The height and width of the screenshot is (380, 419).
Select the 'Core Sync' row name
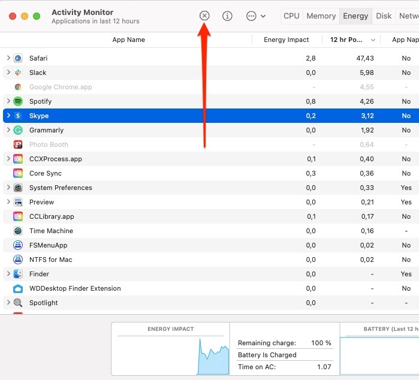point(46,173)
